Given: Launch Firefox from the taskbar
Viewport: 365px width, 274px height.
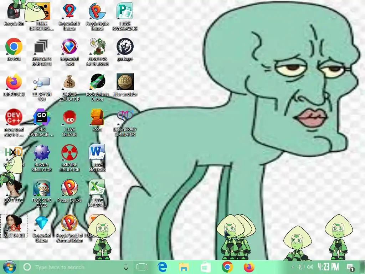Looking at the screenshot, I should coord(249,267).
